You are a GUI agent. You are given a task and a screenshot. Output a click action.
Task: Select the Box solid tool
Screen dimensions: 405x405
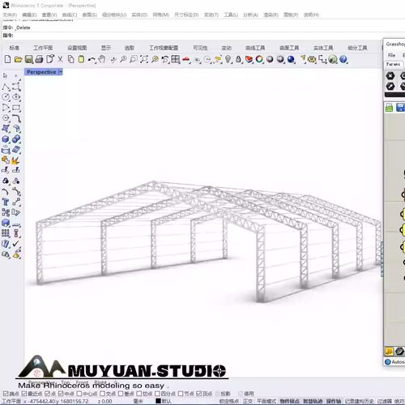[x=6, y=139]
